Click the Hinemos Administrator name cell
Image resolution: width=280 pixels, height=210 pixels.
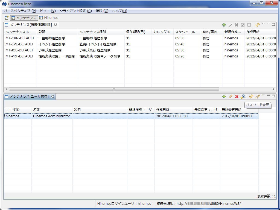(x=51, y=116)
